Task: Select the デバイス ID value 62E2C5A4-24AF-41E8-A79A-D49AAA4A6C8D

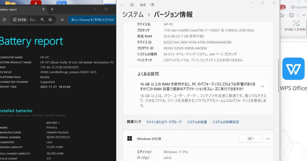Action: coord(197,42)
